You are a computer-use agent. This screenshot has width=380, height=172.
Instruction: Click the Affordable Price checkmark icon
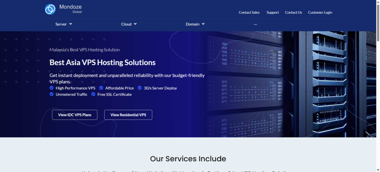pos(101,88)
